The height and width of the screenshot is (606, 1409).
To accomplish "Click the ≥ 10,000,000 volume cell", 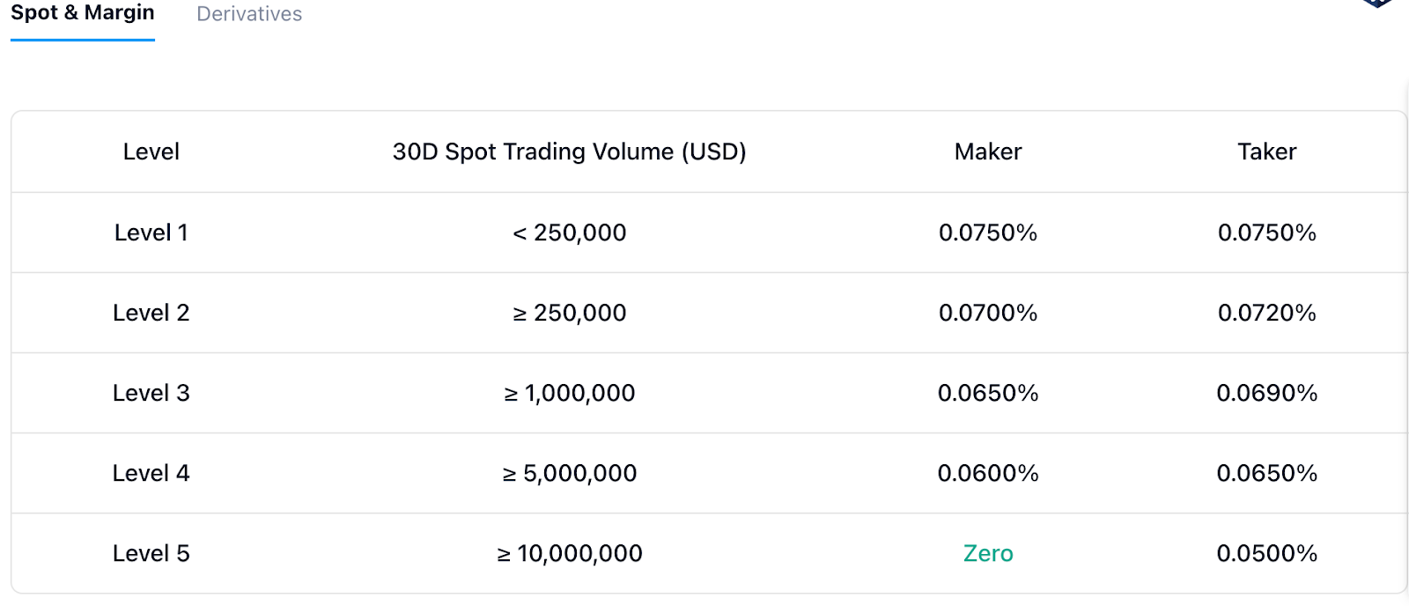I will pos(569,553).
